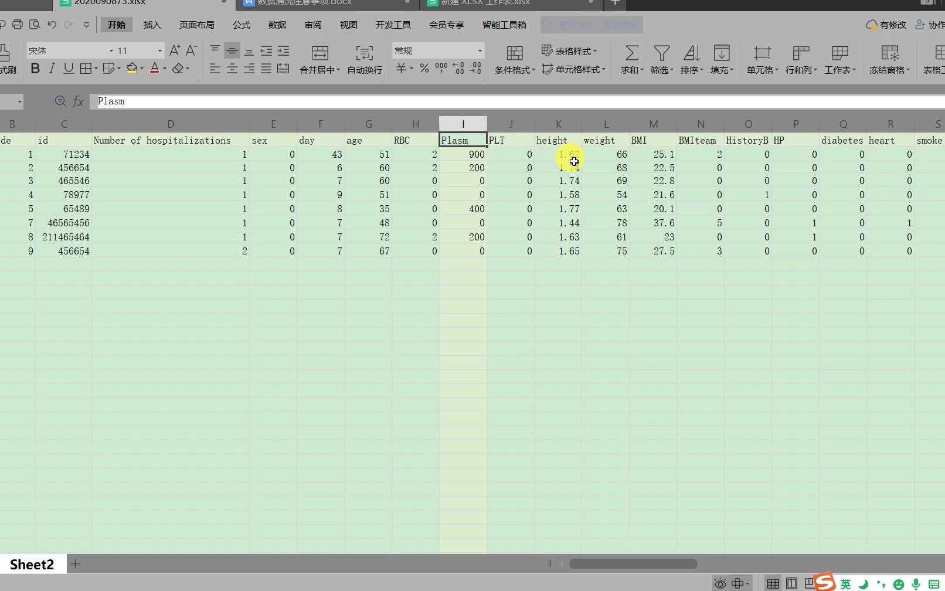Screen dimensions: 945x591
Task: Open the 数据 ribbon tab
Action: [277, 25]
